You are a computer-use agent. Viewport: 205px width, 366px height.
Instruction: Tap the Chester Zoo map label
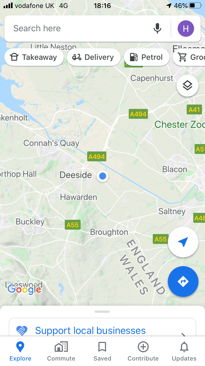pos(180,125)
